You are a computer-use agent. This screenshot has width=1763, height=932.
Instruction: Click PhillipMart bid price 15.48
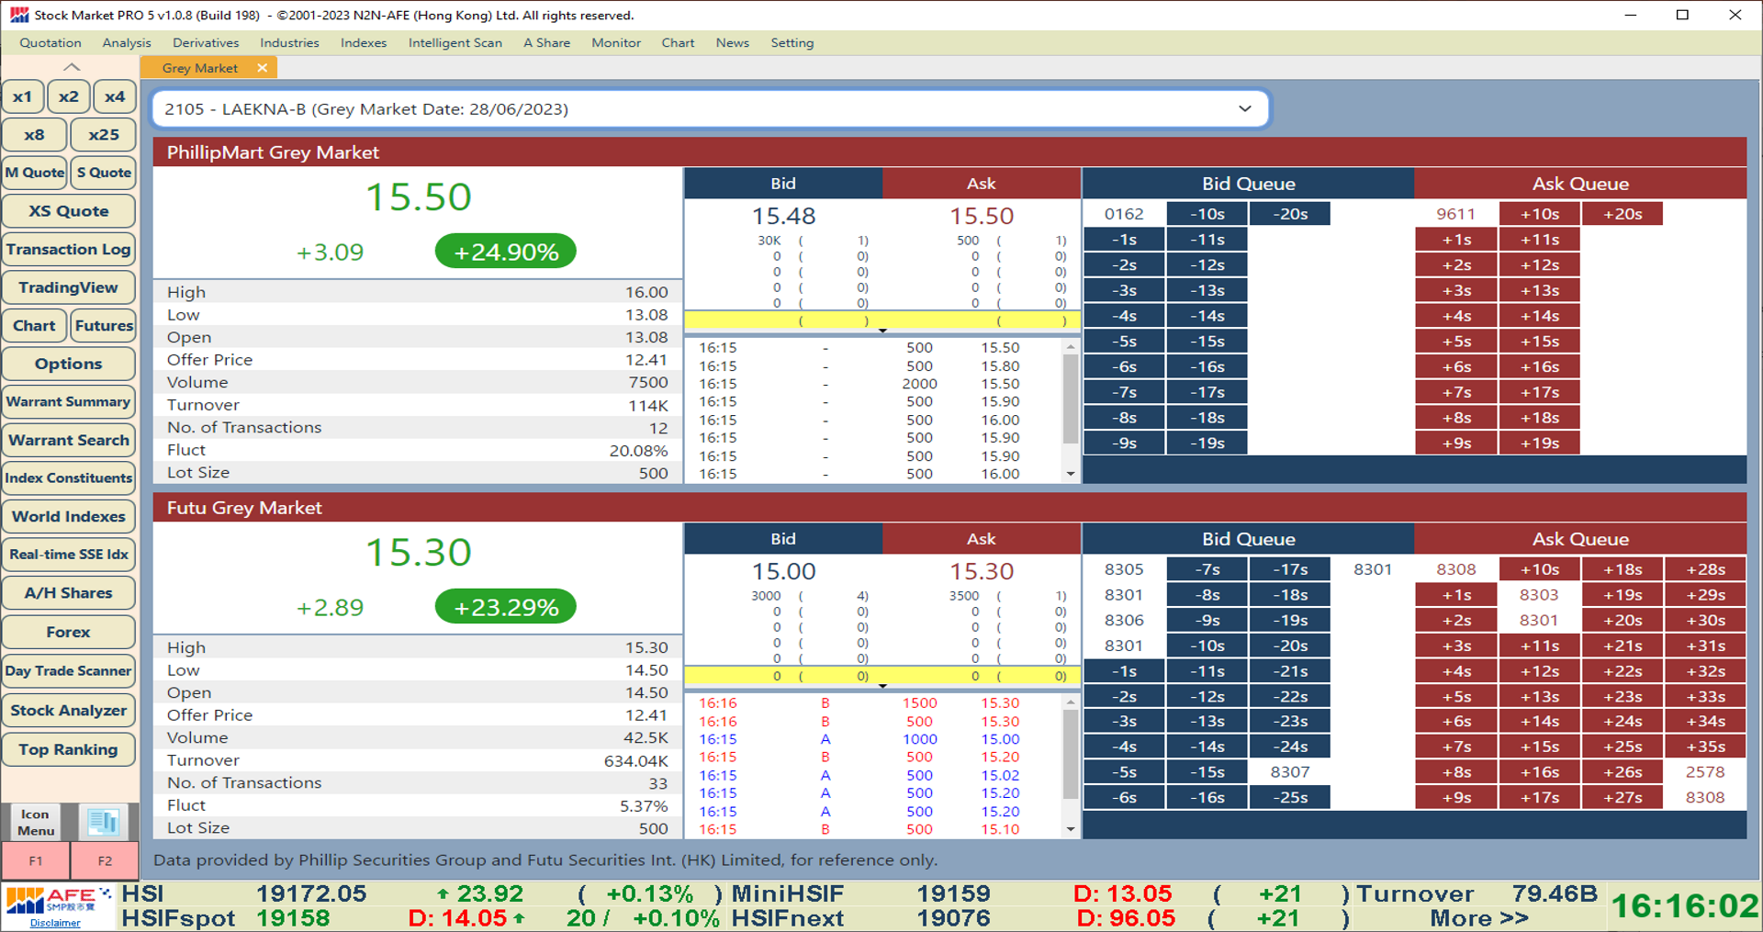coord(783,216)
